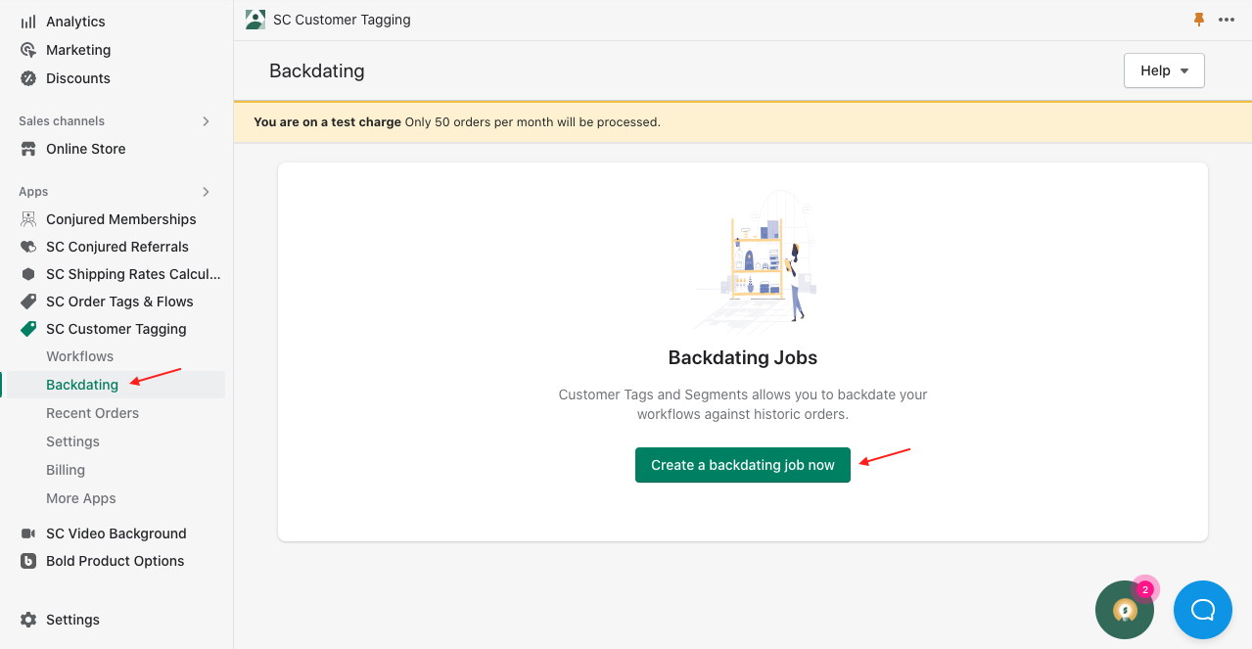Switch to the Workflows page
Viewport: 1252px width, 649px height.
(79, 355)
